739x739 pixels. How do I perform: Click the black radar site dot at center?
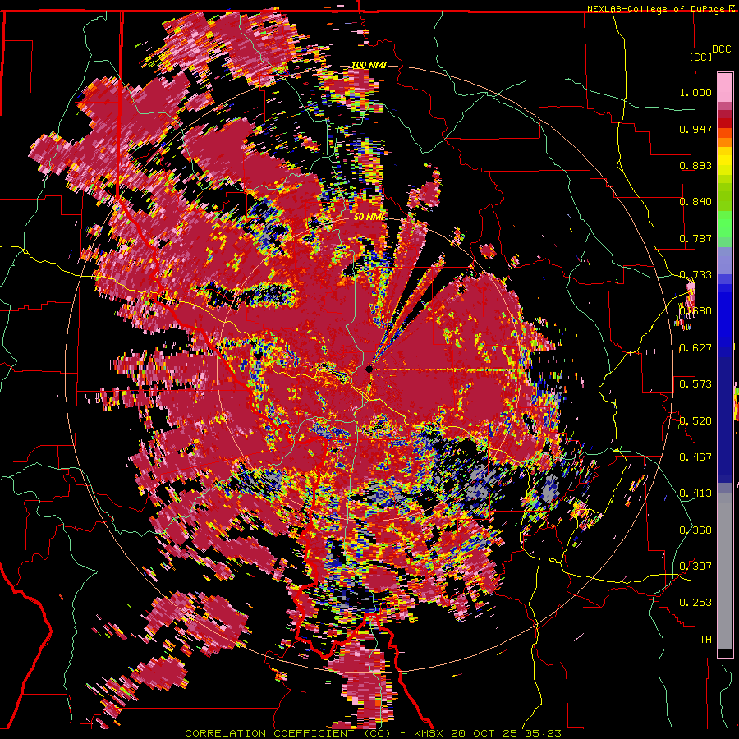(x=369, y=369)
